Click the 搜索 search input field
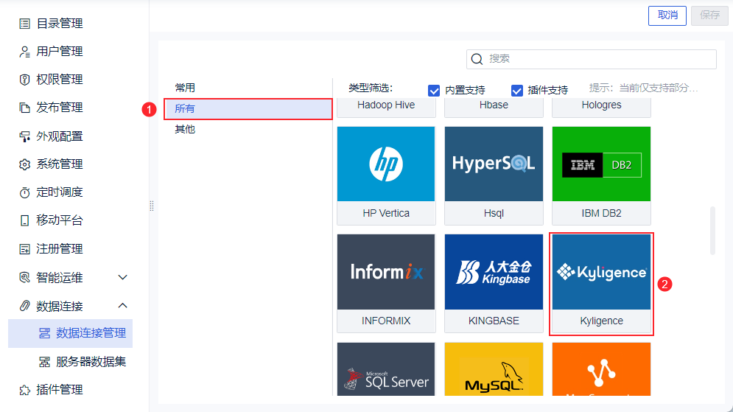This screenshot has width=733, height=412. click(x=592, y=59)
